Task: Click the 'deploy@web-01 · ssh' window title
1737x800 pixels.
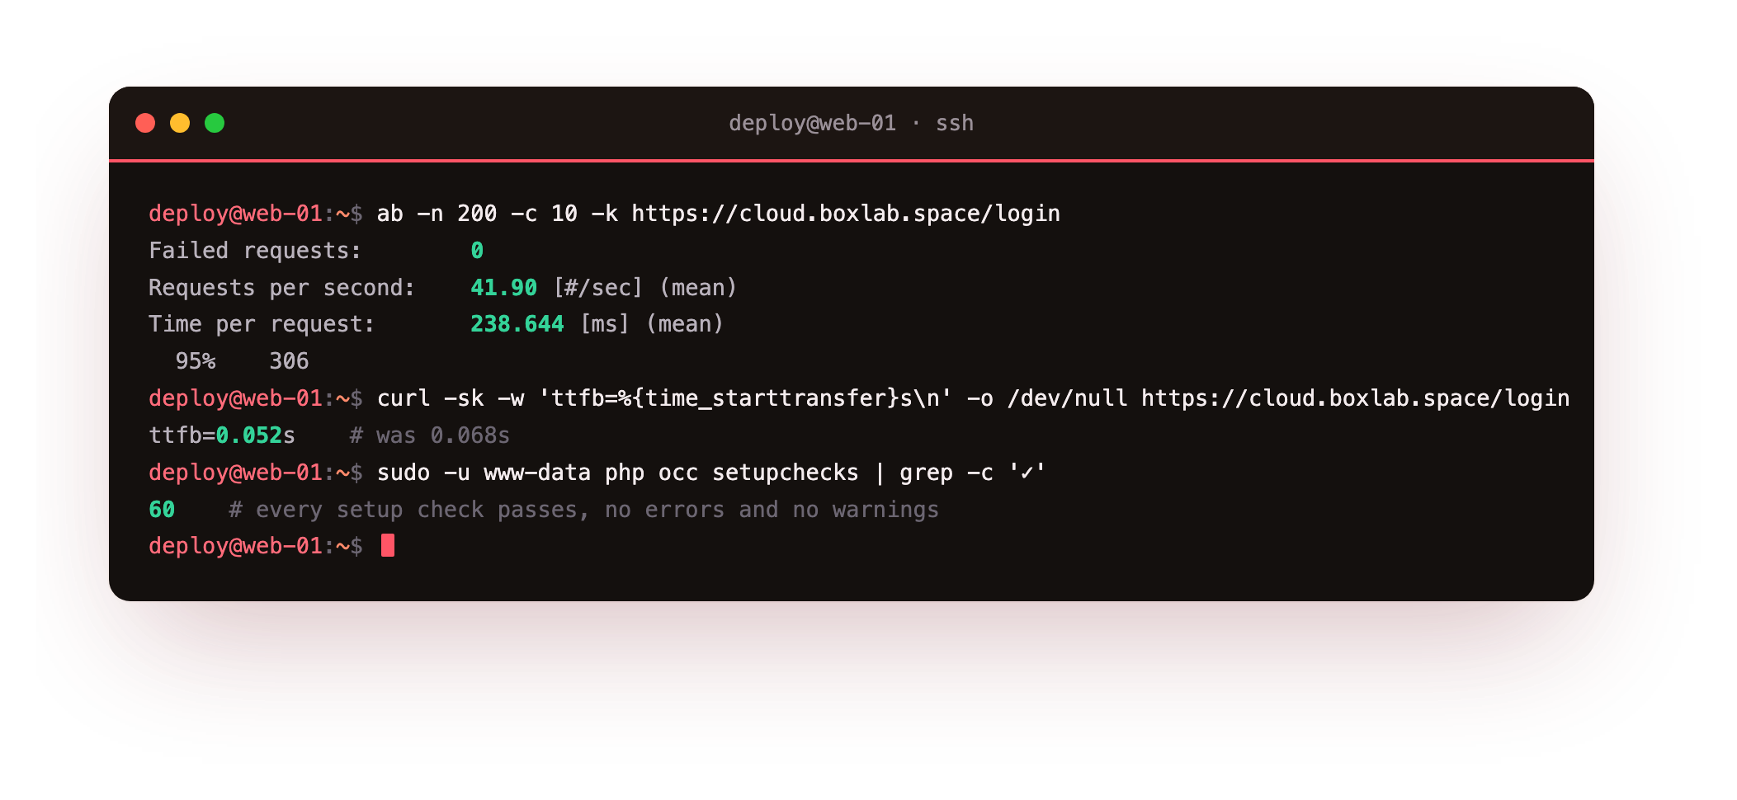Action: coord(851,123)
